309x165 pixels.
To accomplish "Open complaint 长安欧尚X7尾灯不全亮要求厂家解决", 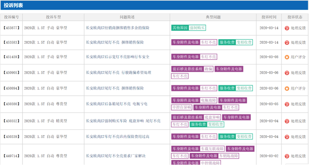I will coord(116,156).
